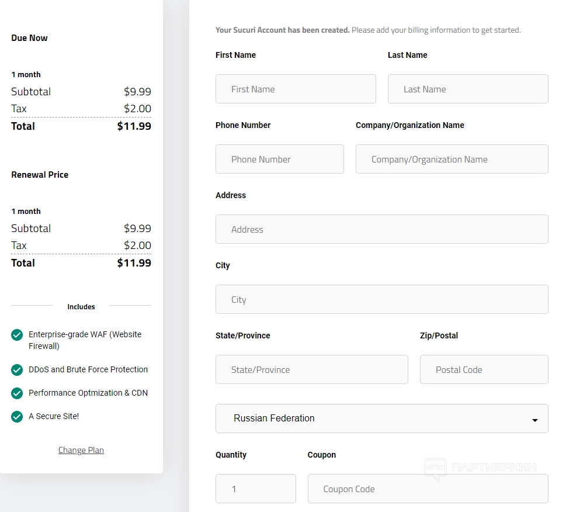Click the DDoS and Brute Force checkmark icon
The height and width of the screenshot is (512, 566).
17,370
